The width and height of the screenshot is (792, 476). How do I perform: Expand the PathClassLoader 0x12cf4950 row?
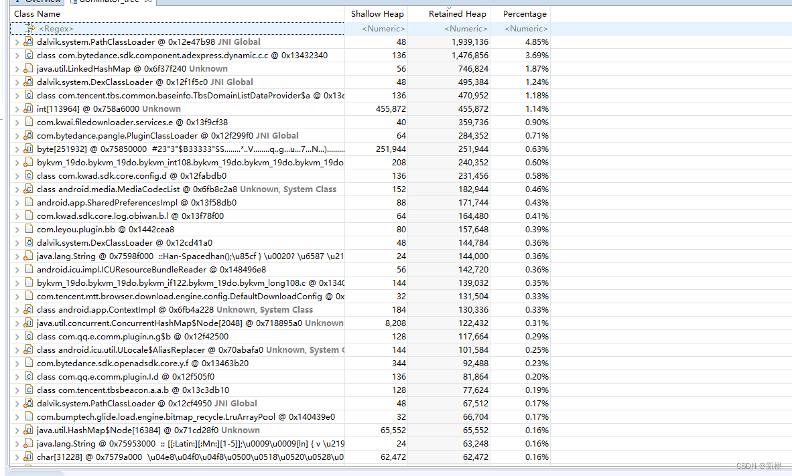[17, 403]
